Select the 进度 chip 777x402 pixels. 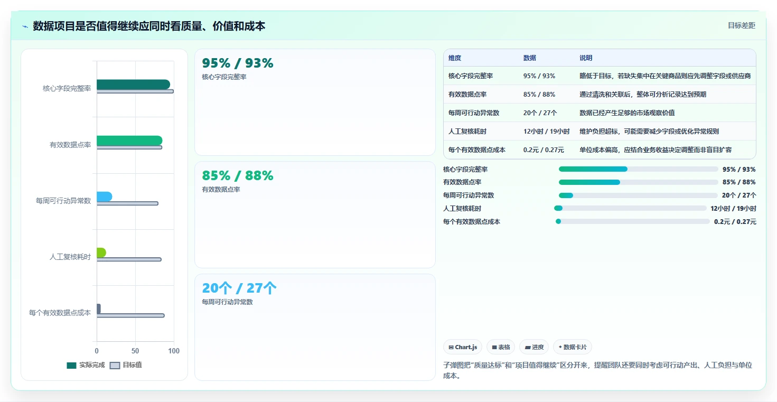(534, 347)
